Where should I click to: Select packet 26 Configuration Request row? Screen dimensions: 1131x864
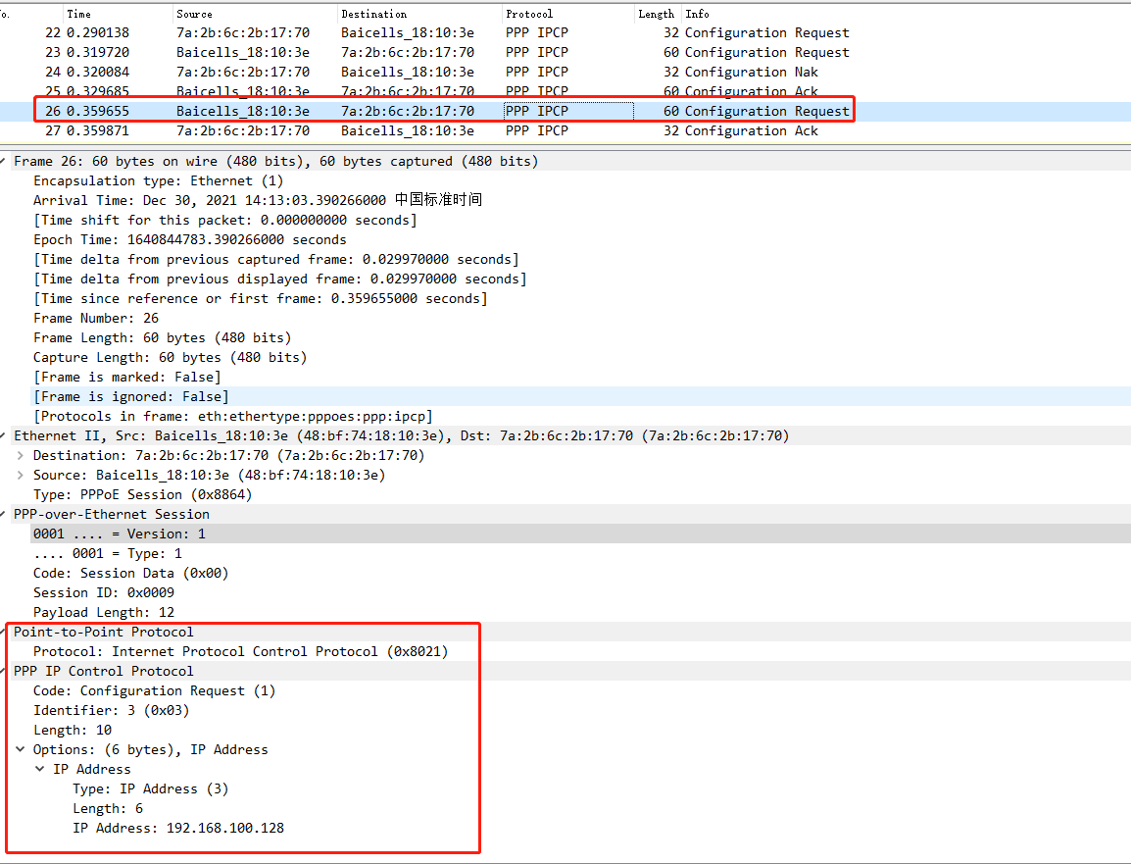565,111
